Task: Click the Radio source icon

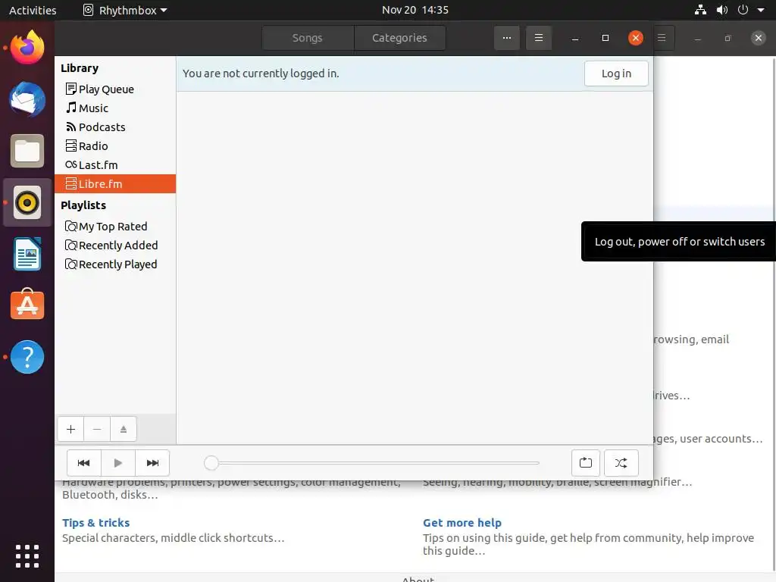Action: pos(71,145)
